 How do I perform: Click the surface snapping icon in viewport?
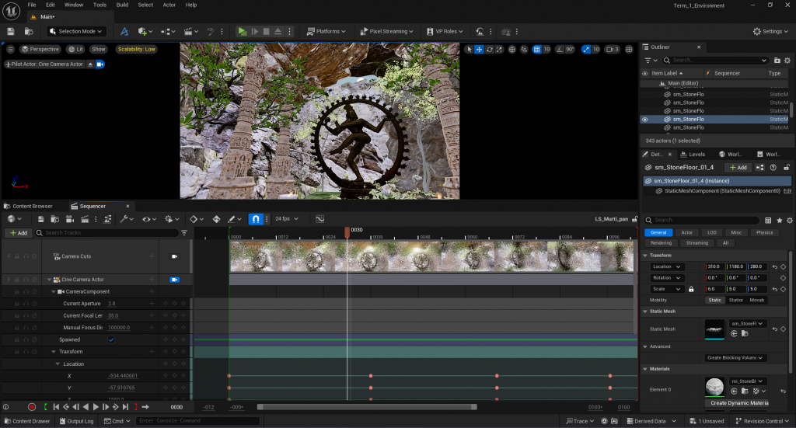coord(524,49)
